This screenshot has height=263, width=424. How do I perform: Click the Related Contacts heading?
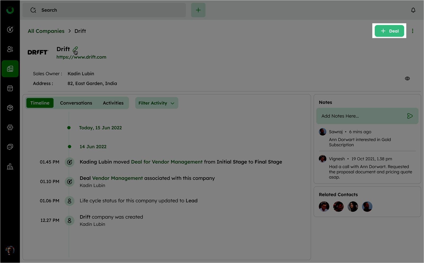pos(338,195)
